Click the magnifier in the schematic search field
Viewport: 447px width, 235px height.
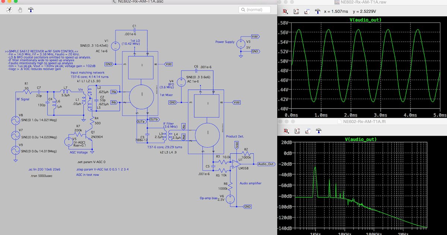[243, 9]
